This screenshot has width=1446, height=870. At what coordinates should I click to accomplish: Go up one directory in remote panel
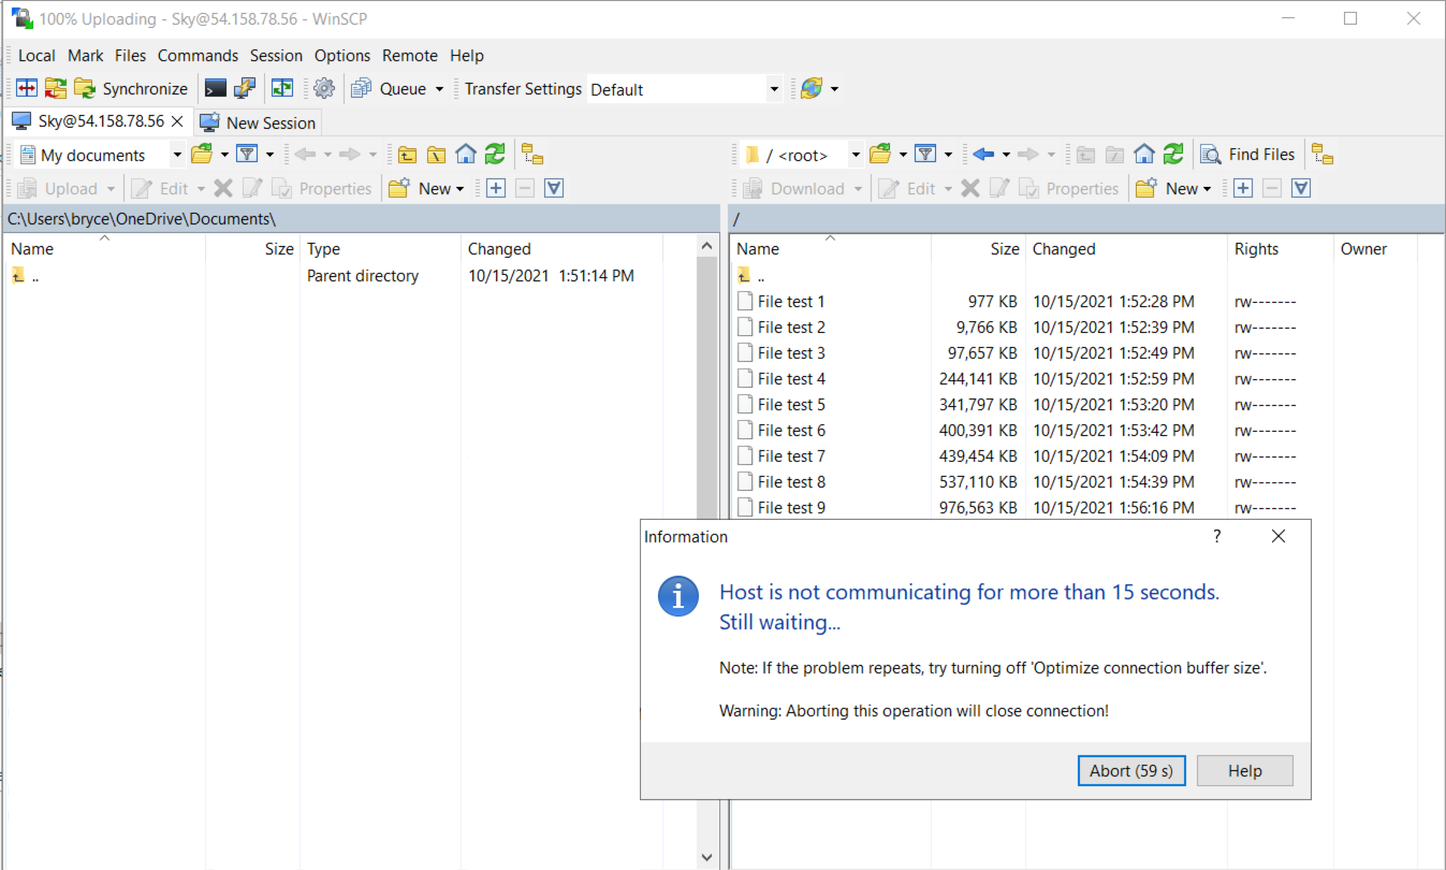tap(1085, 154)
